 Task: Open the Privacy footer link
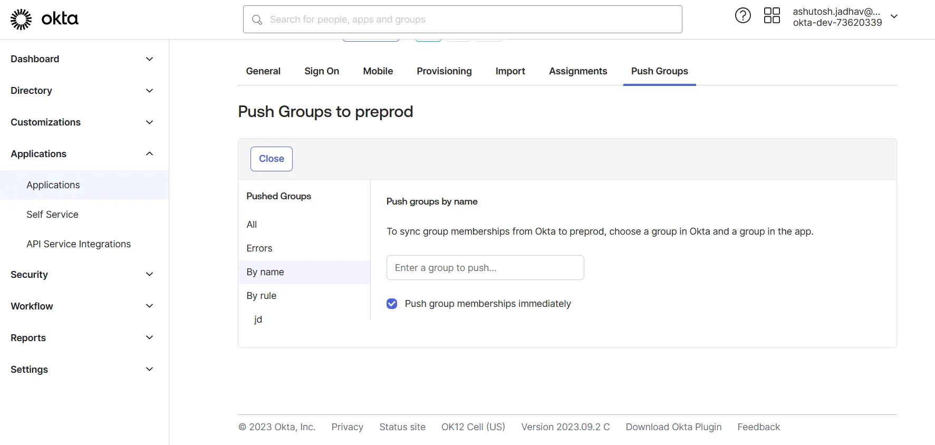[347, 427]
